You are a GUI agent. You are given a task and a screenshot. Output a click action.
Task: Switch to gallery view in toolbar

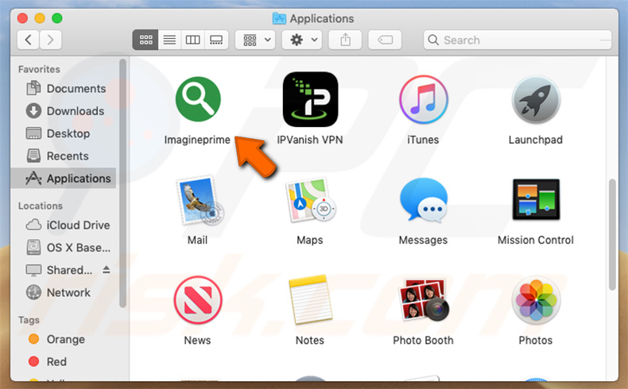point(216,40)
